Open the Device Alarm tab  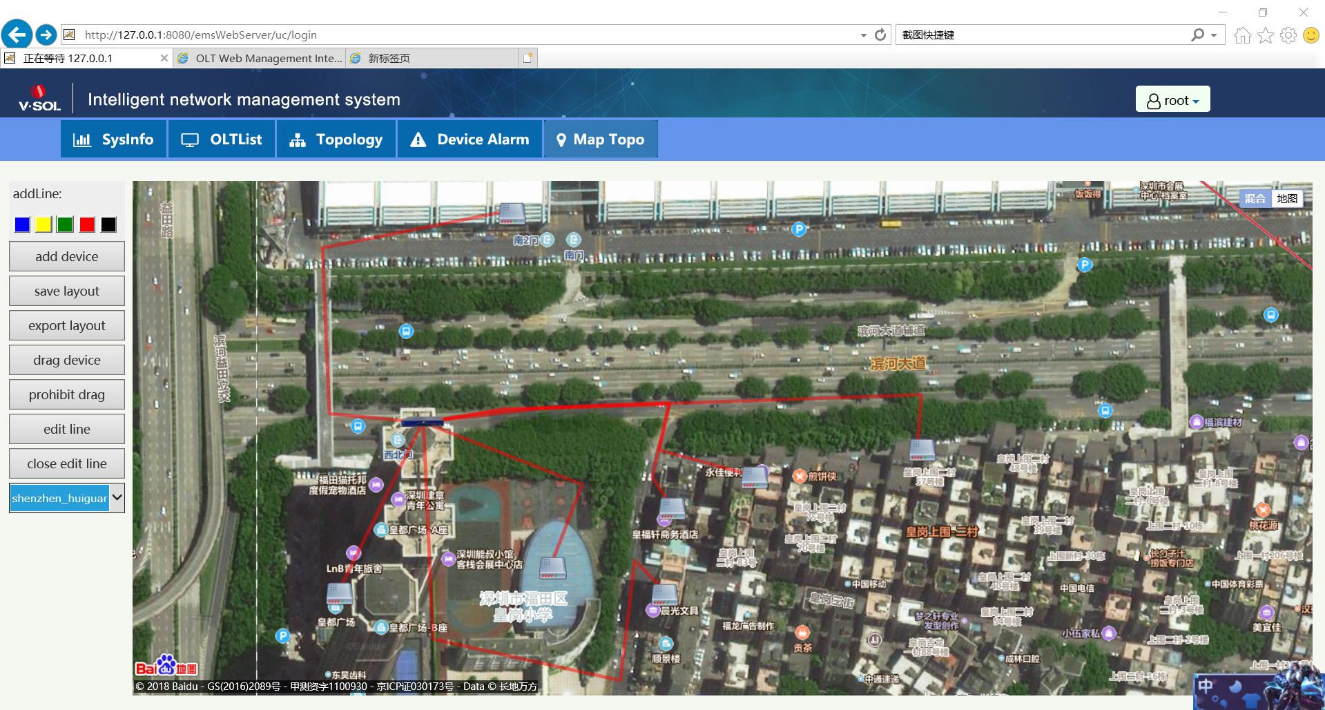470,140
